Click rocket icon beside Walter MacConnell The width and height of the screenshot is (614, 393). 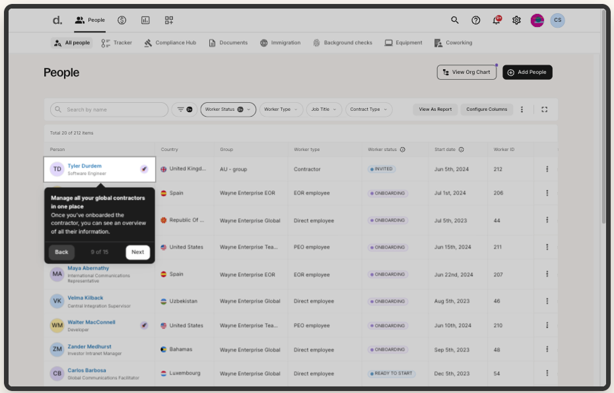(x=144, y=325)
